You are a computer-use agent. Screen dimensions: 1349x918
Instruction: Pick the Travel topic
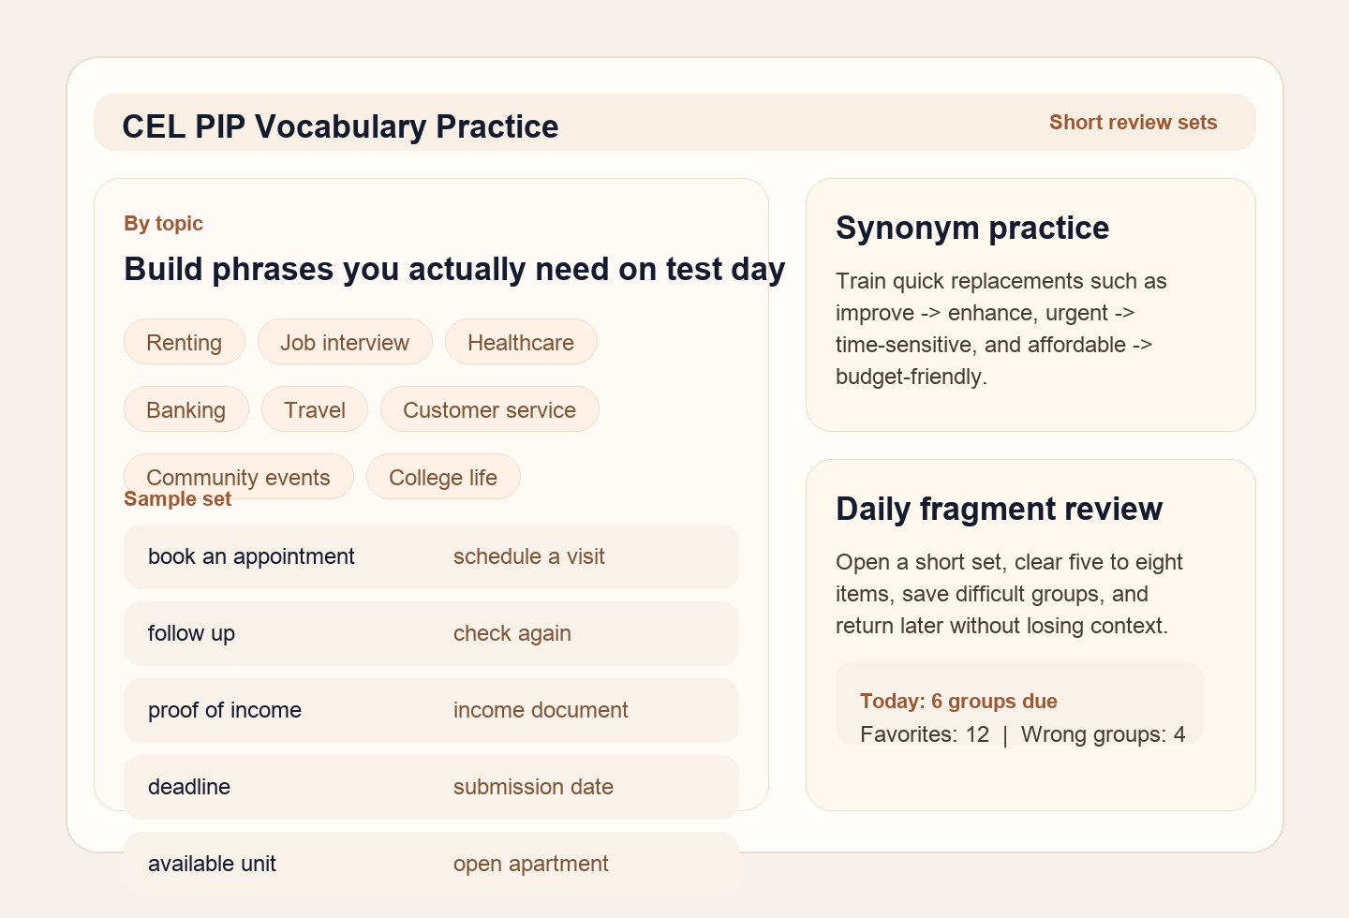tap(315, 409)
